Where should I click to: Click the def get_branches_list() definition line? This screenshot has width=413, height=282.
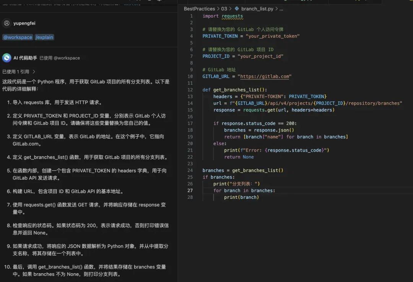(235, 90)
